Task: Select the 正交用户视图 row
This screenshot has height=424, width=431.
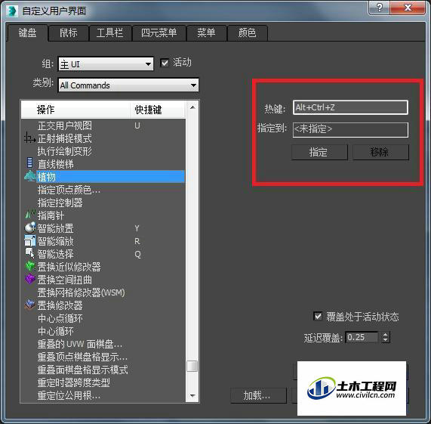Action: click(x=103, y=125)
